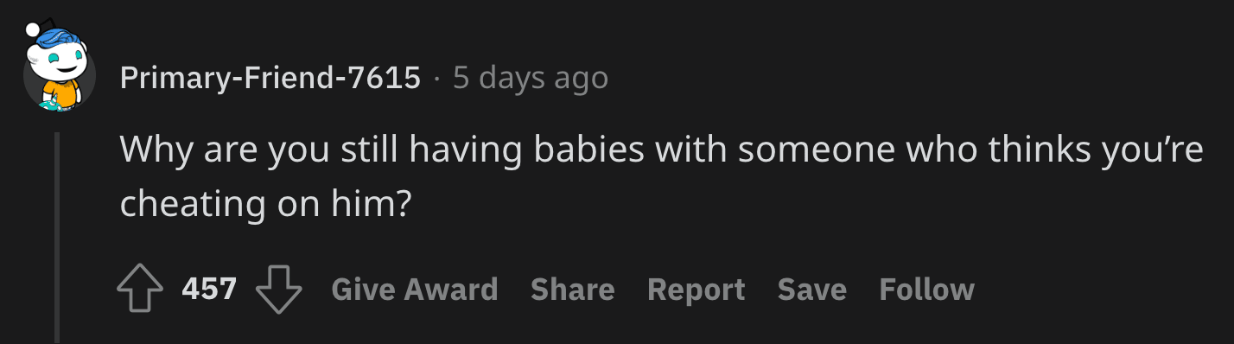Select the blue-haired Snoo profile picture
Screen dimensions: 1234x344
click(59, 73)
